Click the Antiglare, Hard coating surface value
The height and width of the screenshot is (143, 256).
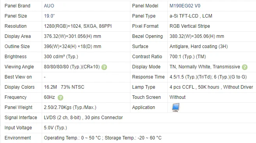coord(199,46)
